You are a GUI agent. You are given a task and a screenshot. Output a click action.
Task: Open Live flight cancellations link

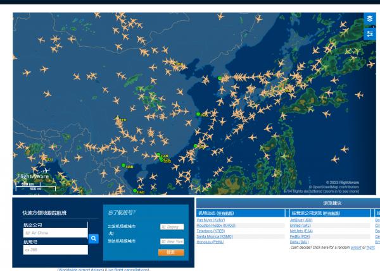[127, 269]
